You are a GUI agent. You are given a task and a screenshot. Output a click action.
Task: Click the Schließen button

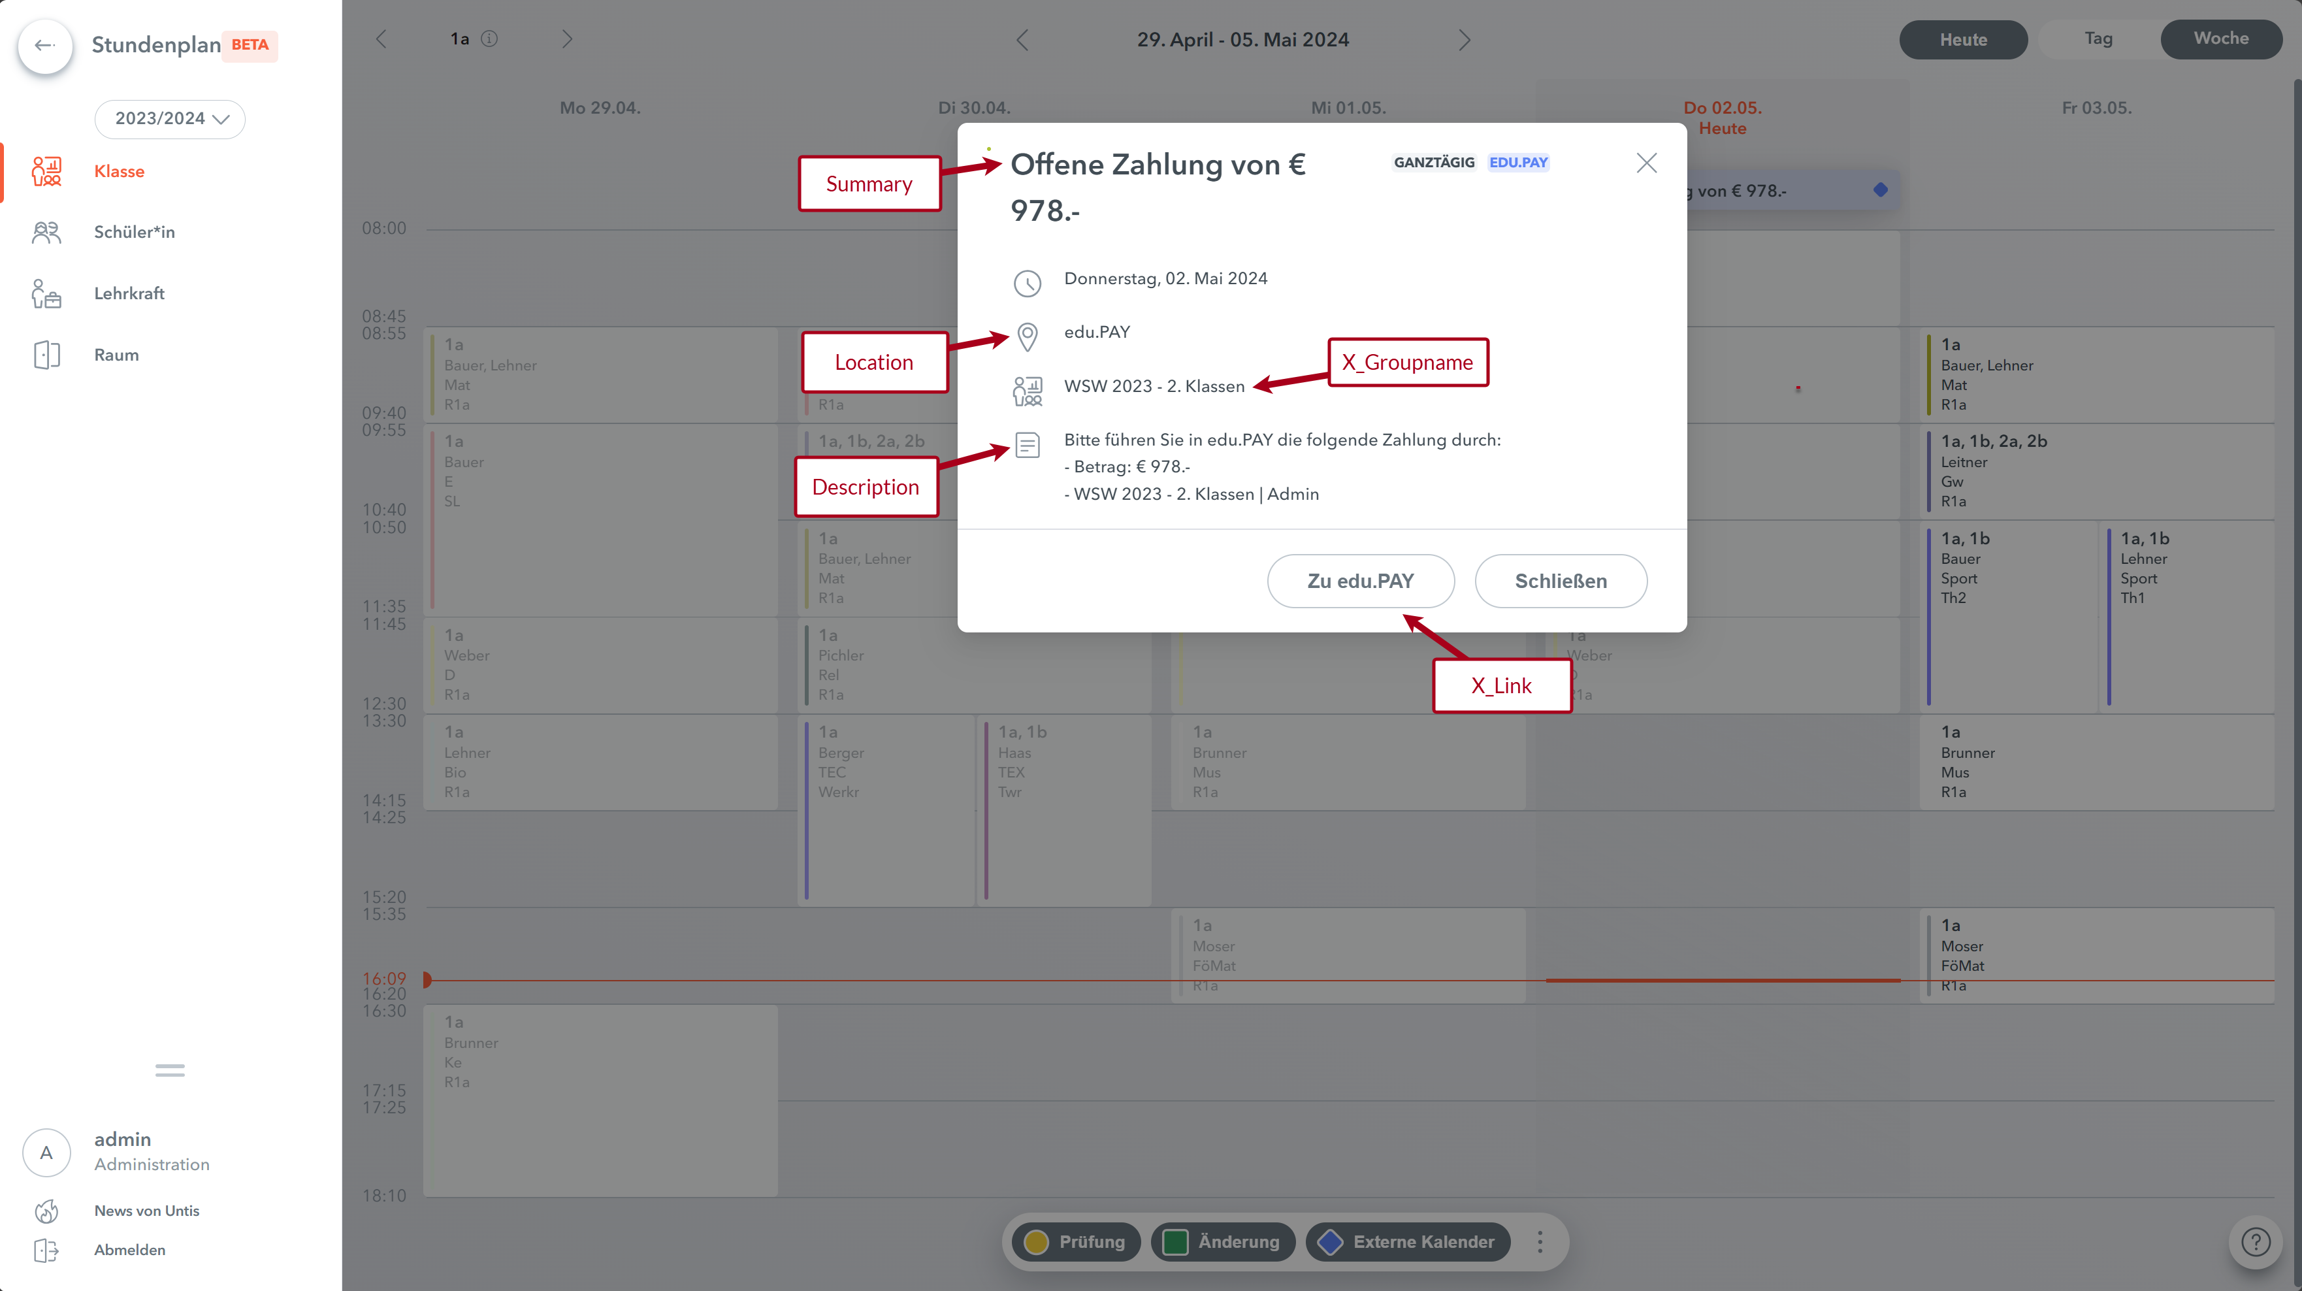point(1561,581)
